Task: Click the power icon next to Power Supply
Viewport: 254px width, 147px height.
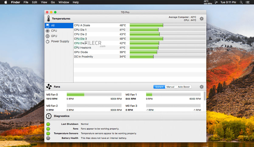Action: tap(47, 41)
